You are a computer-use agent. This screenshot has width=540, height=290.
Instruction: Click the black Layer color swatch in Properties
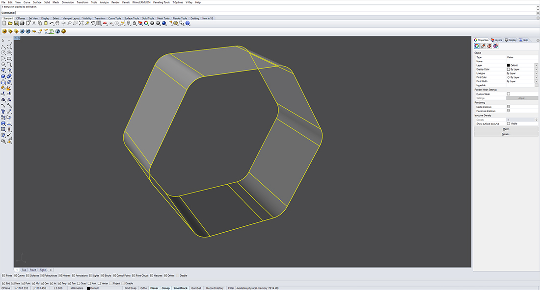[508, 65]
